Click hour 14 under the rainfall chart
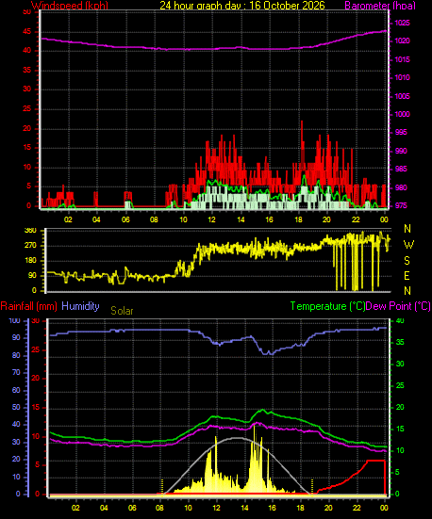This screenshot has width=432, height=519. coord(244,508)
